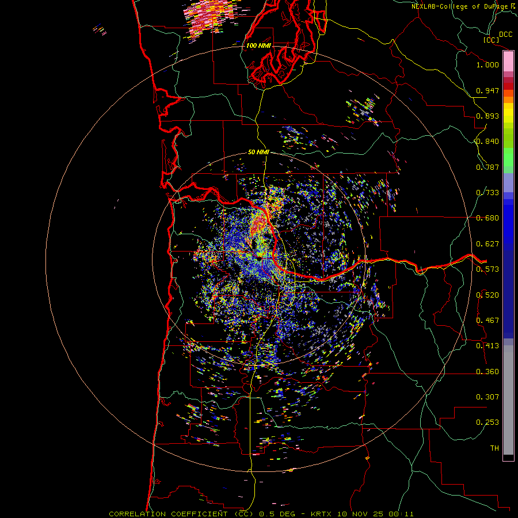518x518 pixels.
Task: Select the 1.000 color scale value
Action: 487,64
